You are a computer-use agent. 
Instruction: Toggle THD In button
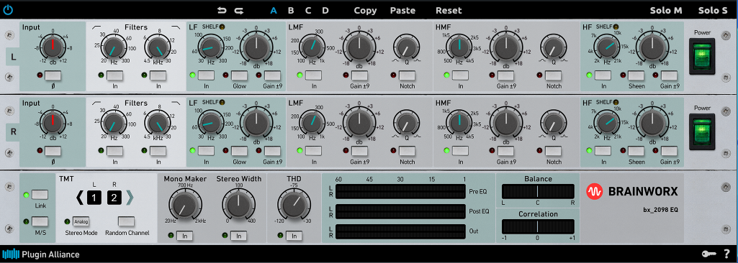tap(294, 236)
